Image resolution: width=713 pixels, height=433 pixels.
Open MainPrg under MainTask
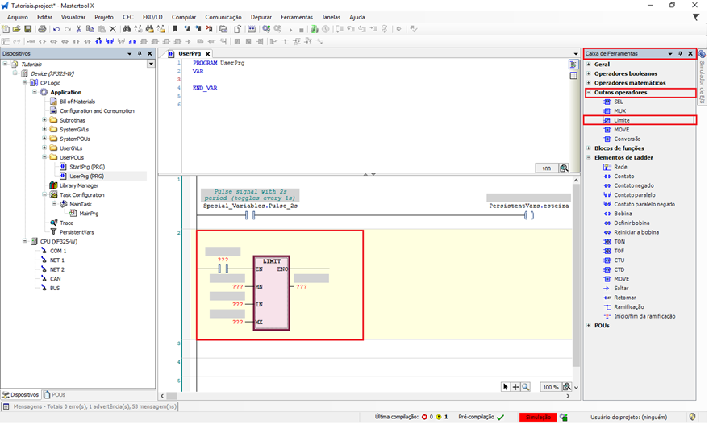coord(89,214)
